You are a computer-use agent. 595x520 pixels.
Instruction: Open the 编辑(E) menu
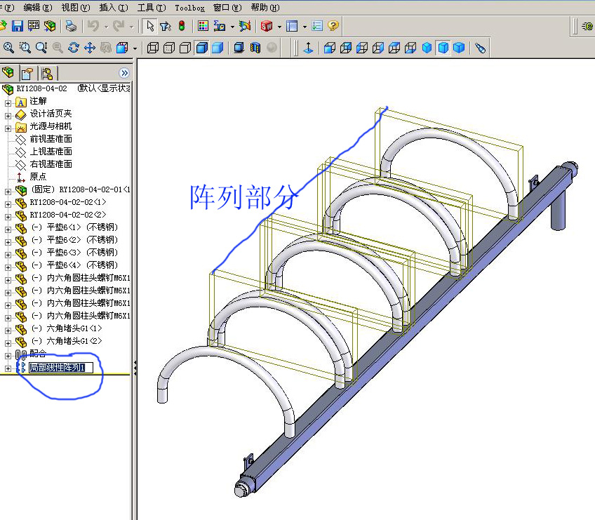click(x=37, y=8)
